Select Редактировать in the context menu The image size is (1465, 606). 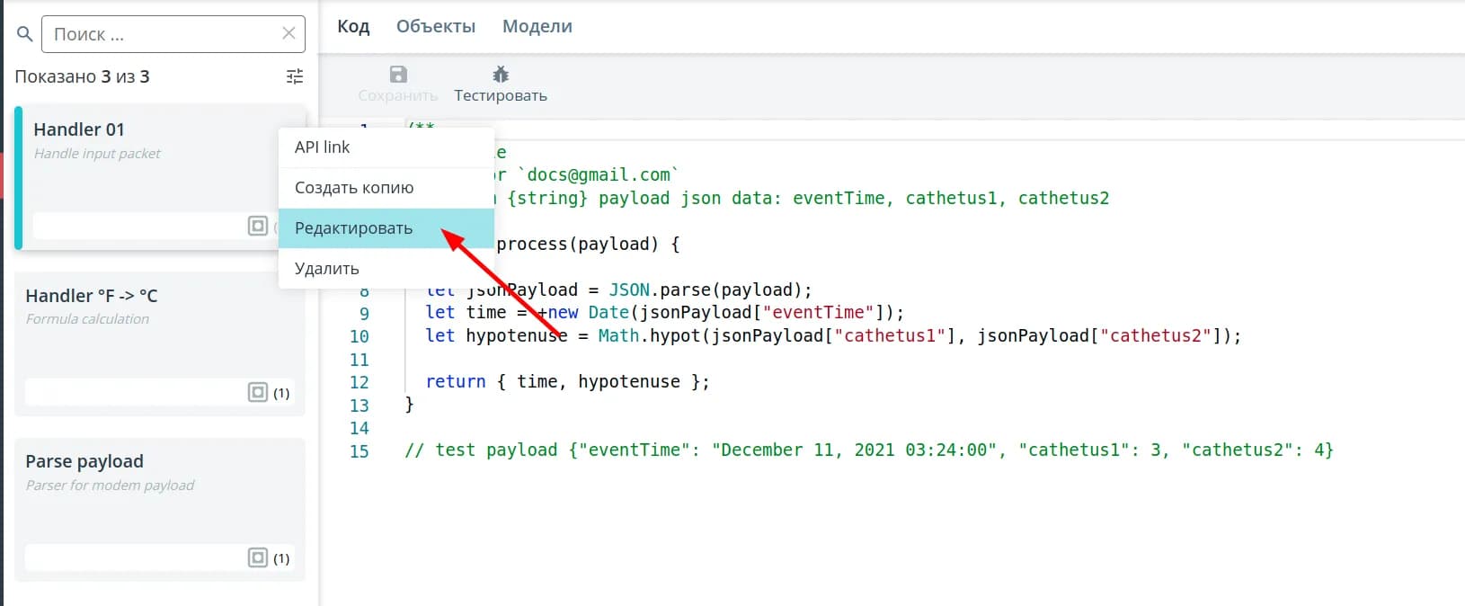point(354,228)
